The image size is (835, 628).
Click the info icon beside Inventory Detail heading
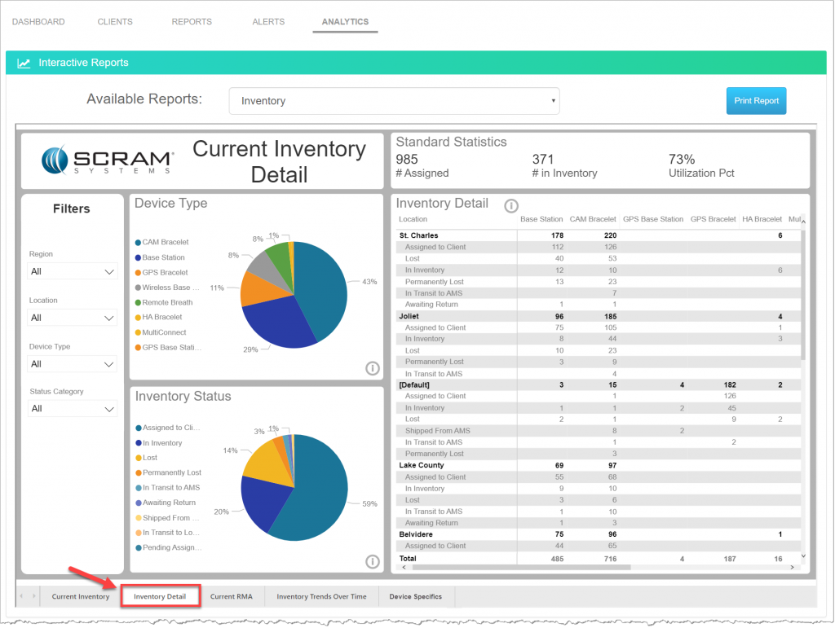tap(510, 204)
